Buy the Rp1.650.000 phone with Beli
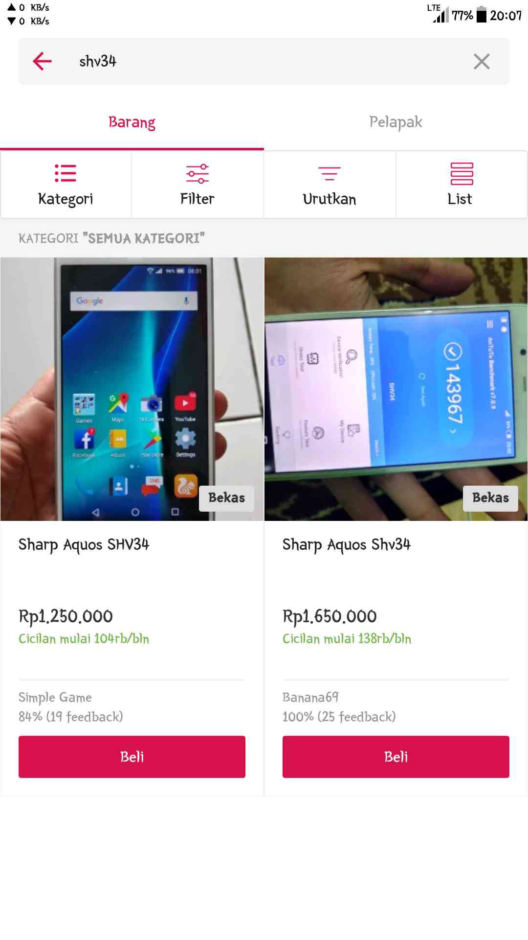Screen dimensions: 528x940 (x=396, y=757)
